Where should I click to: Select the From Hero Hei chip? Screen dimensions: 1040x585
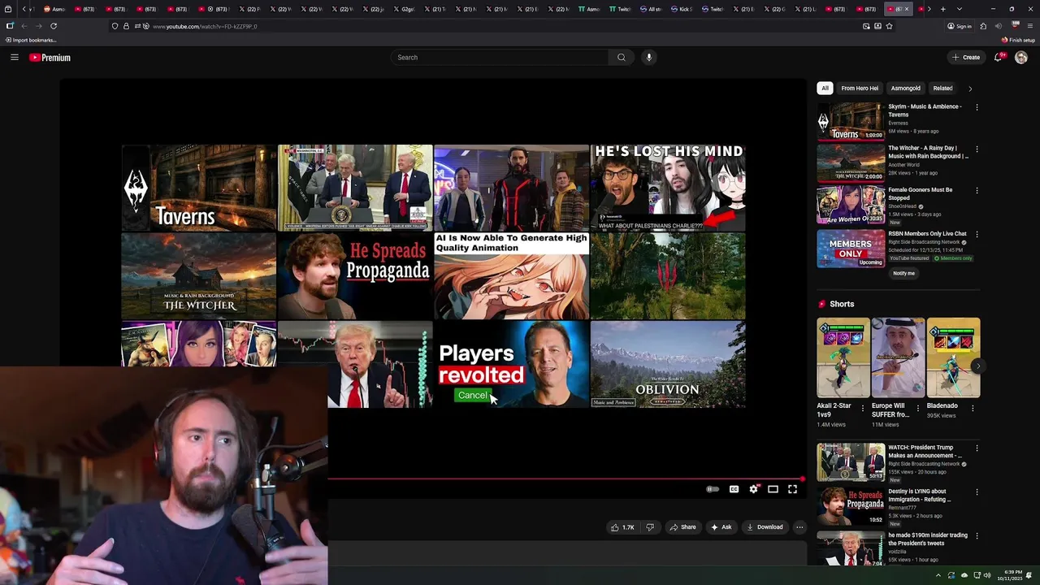[x=860, y=88]
